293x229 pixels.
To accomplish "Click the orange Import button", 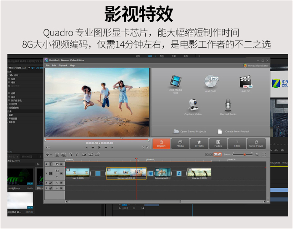I will tap(161, 144).
